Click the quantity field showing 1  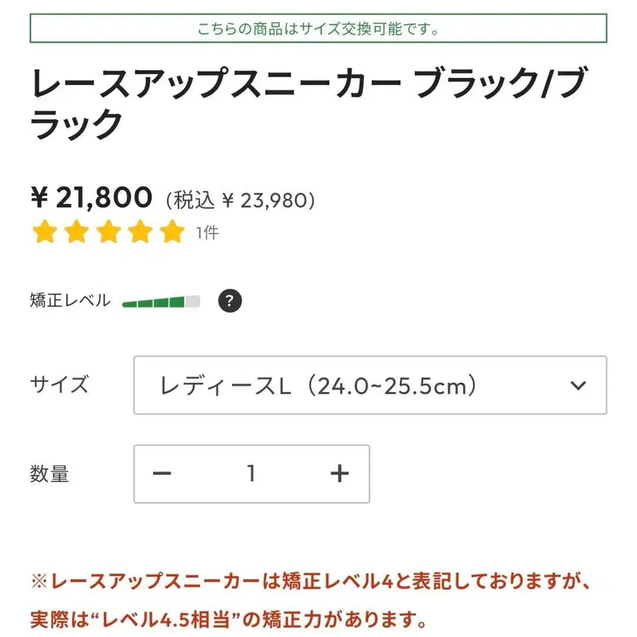click(251, 473)
